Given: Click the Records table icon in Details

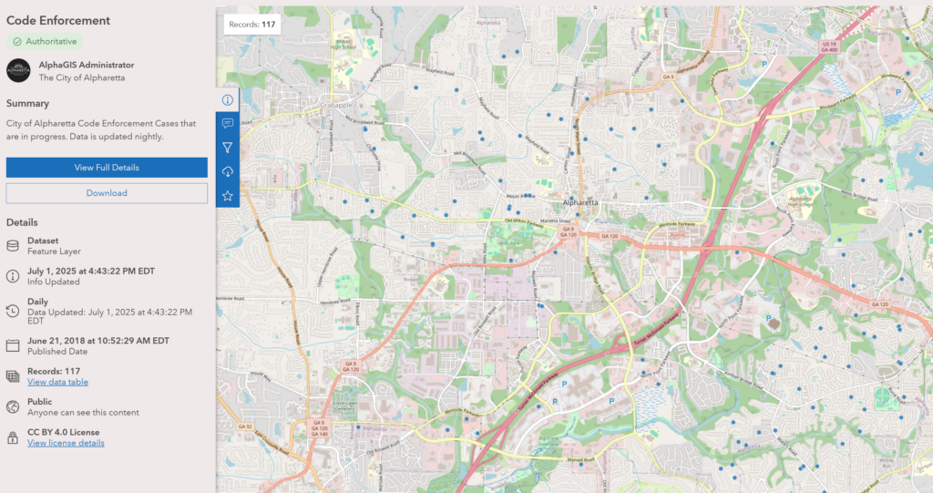Looking at the screenshot, I should 13,376.
